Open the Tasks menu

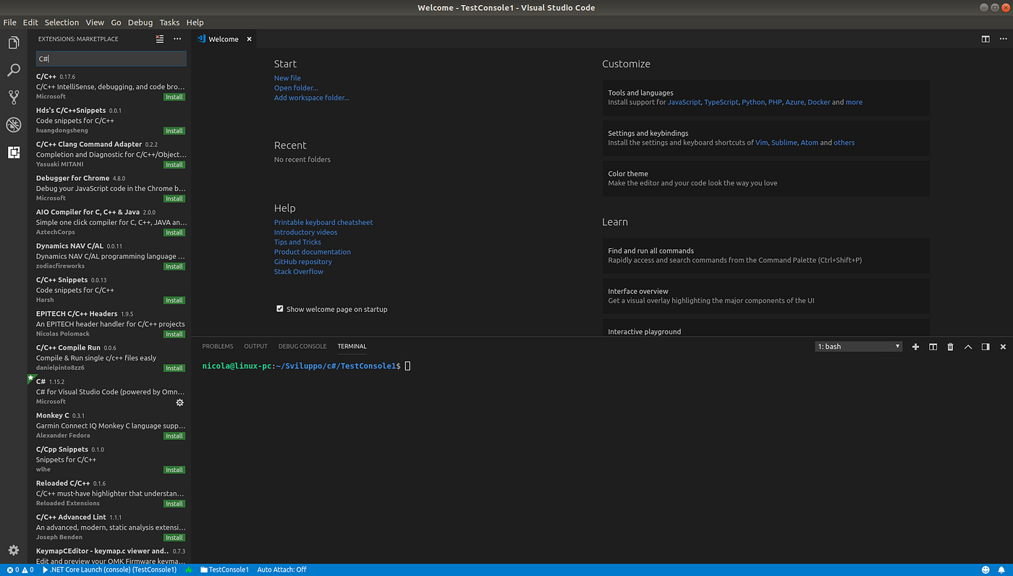tap(169, 22)
